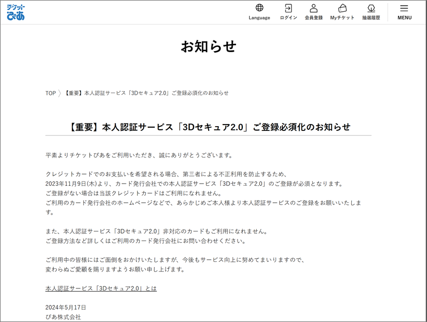Open the Language globe icon
This screenshot has width=427, height=322.
259,8
